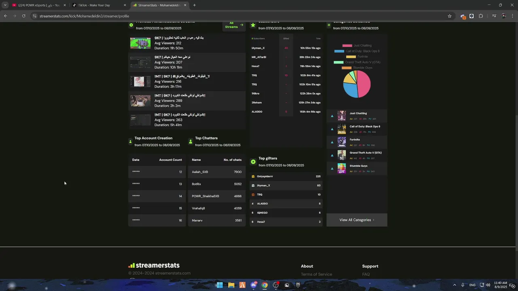518x291 pixels.
Task: Open the Windows Start button
Action: pos(219,285)
